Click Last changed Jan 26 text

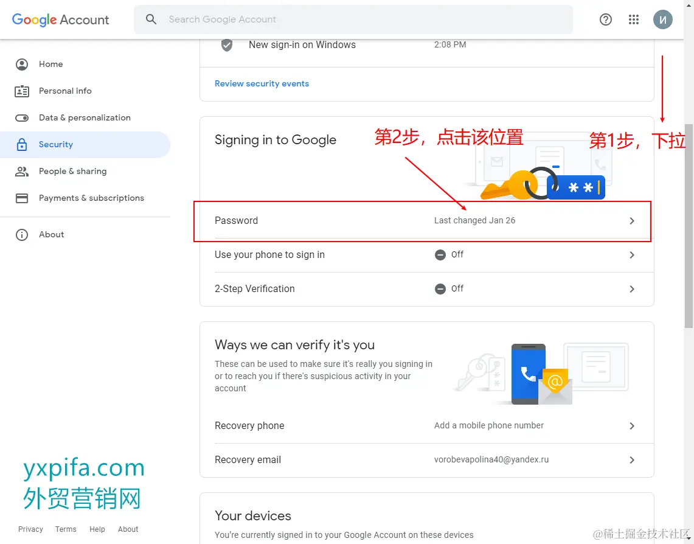[474, 220]
